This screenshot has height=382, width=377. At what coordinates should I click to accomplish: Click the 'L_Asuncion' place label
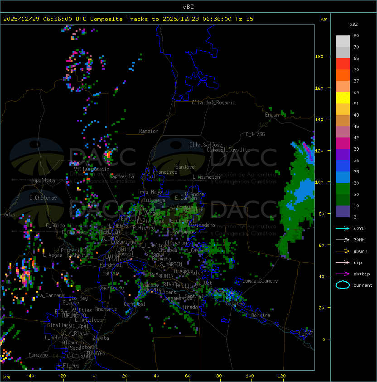(x=206, y=177)
